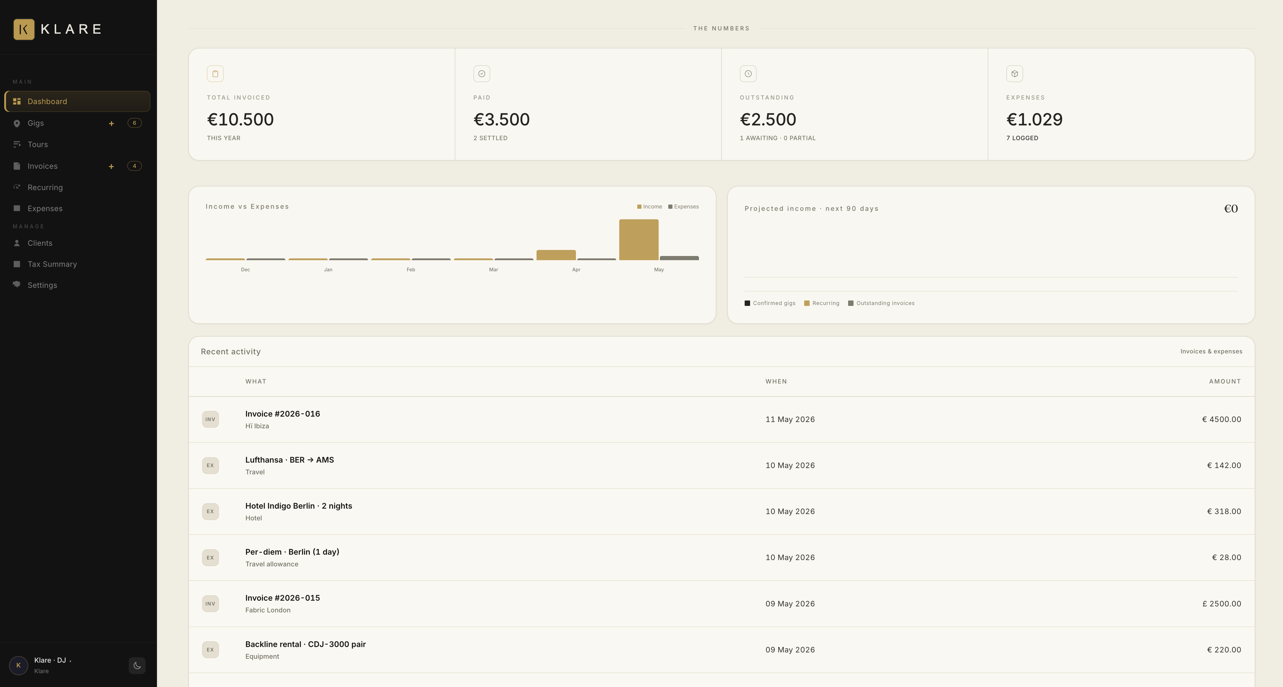Viewport: 1283px width, 687px height.
Task: Click the WHEN column header
Action: point(776,382)
